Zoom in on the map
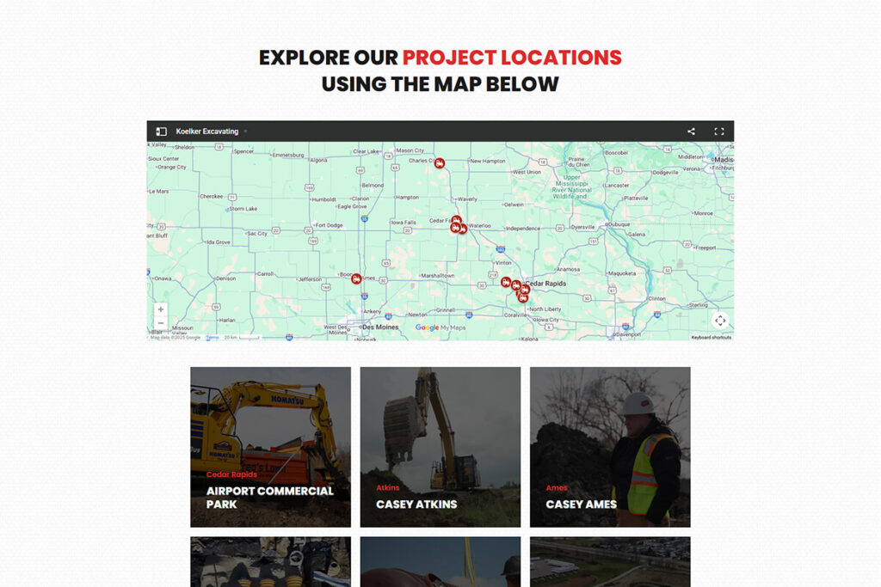Viewport: 881px width, 587px height. tap(161, 309)
